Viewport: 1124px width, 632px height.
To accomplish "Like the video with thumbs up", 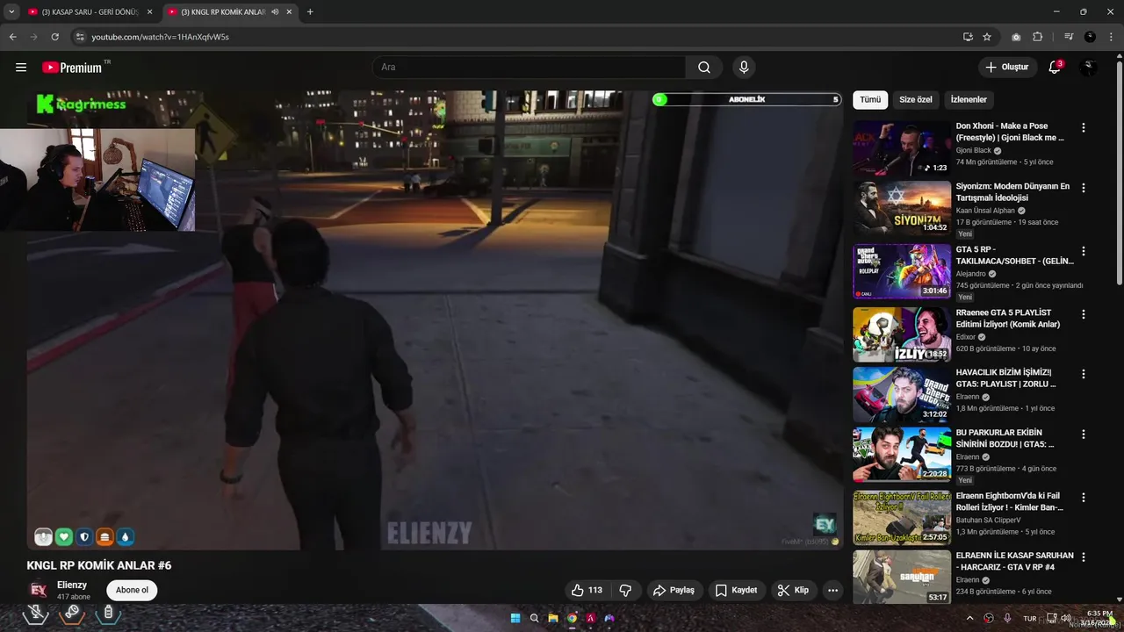I will click(587, 590).
